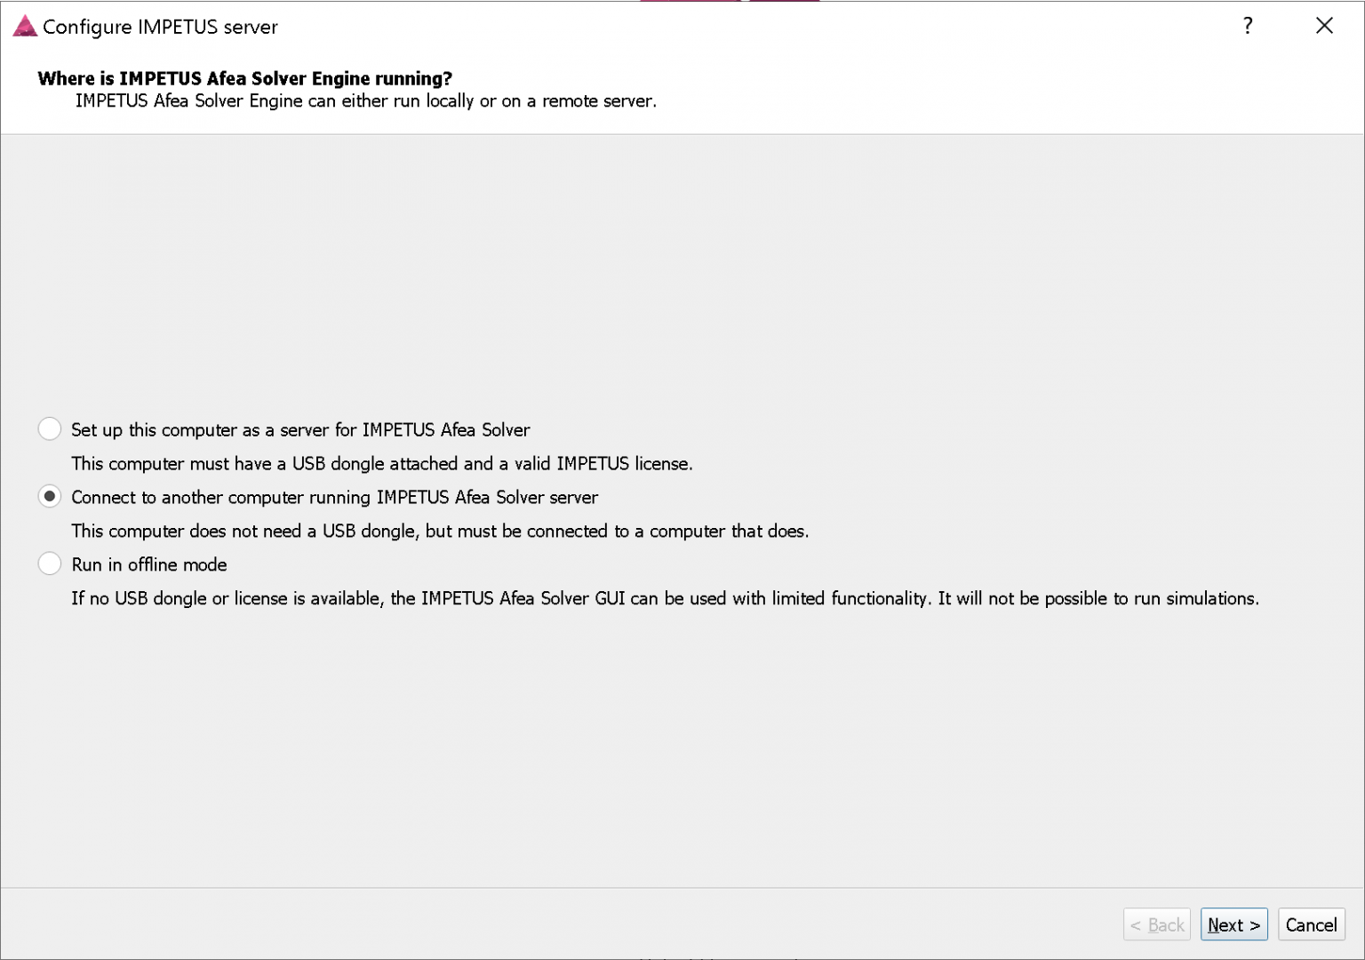
Task: Click the 'Where is IMPETUS Afea Solver Engine running?' heading
Action: (245, 78)
